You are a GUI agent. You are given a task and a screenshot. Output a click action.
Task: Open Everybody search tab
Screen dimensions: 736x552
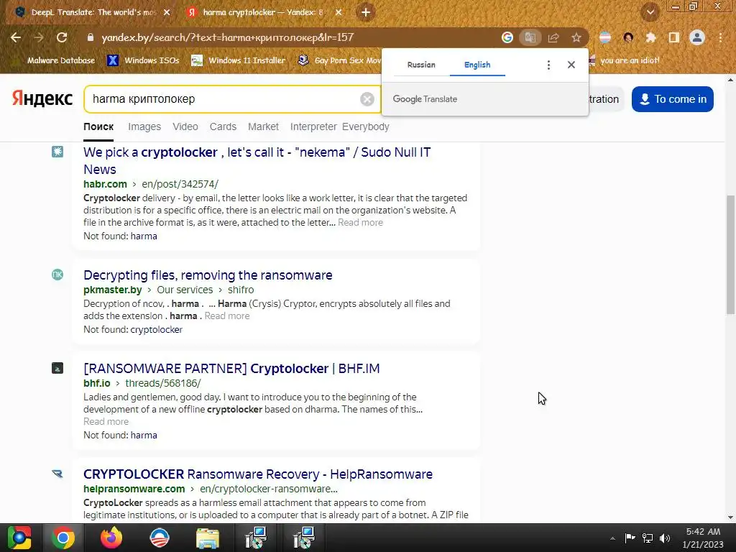(x=366, y=126)
